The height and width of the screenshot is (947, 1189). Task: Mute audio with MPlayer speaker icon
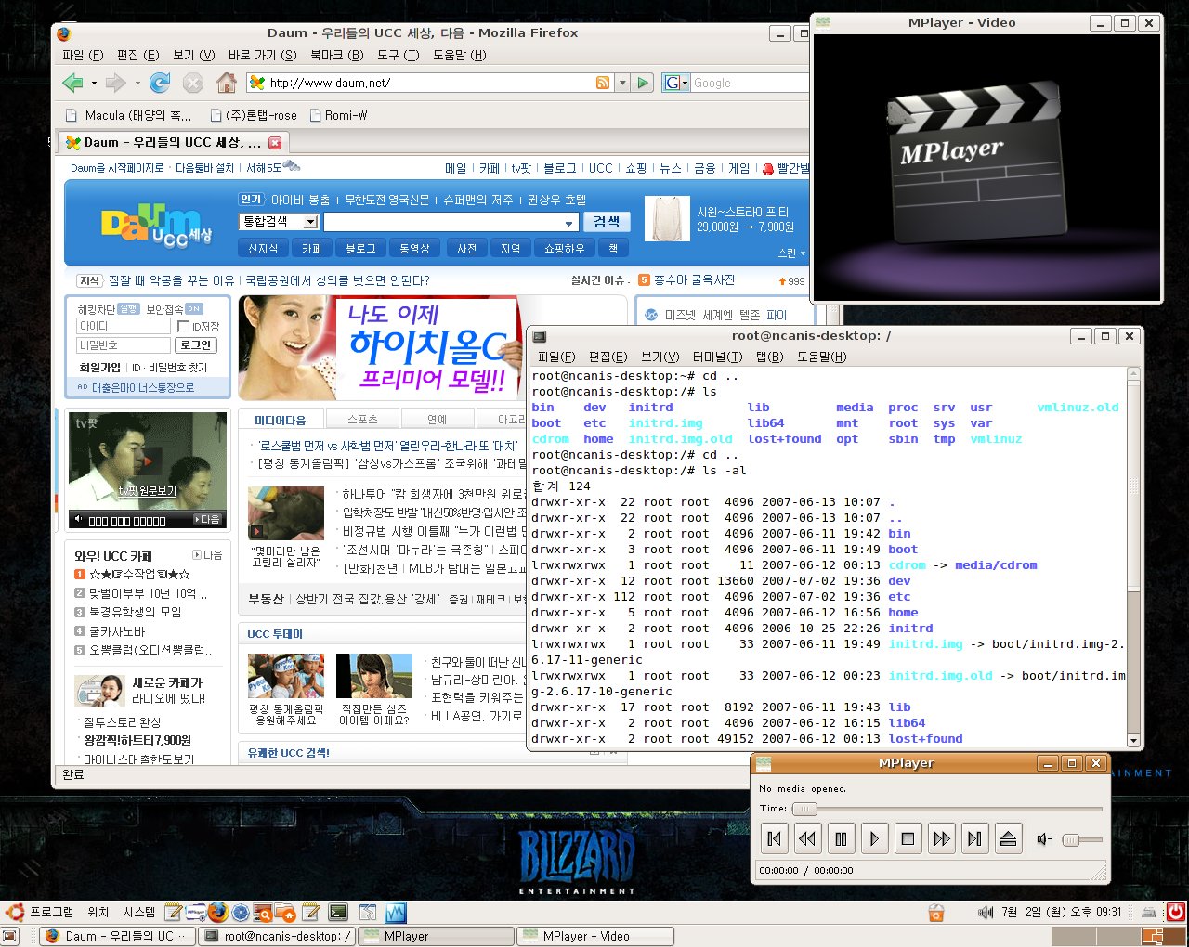pyautogui.click(x=1043, y=839)
